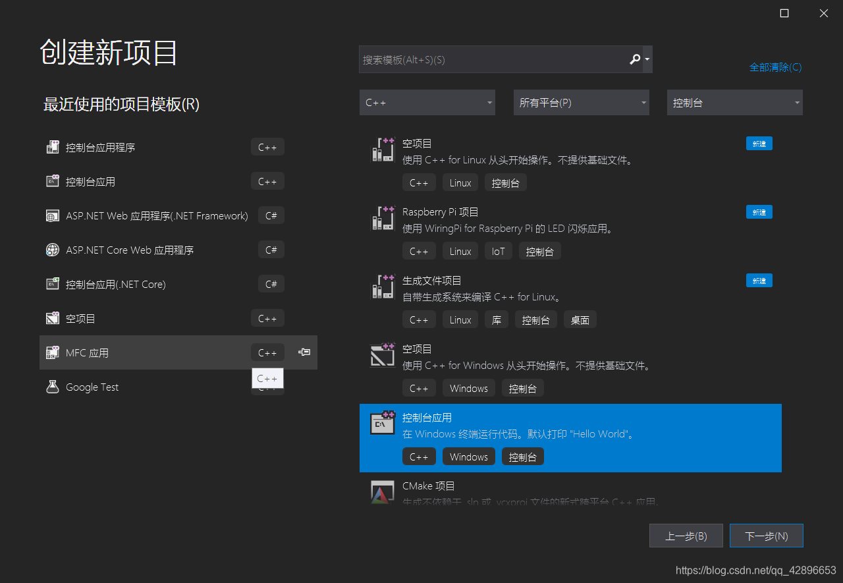The image size is (843, 583).
Task: Select Google Test recent template
Action: click(x=178, y=387)
